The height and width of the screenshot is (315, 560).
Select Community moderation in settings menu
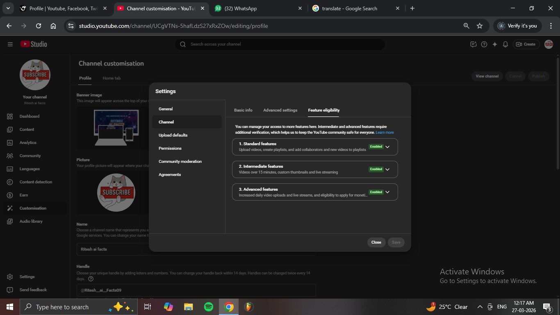coord(180,162)
